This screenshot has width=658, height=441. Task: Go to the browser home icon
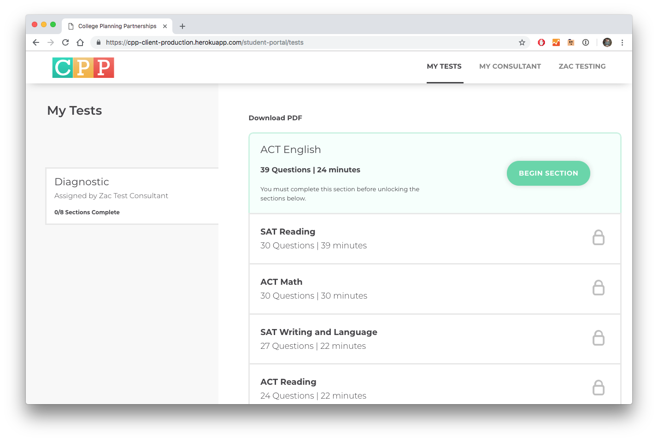tap(80, 42)
